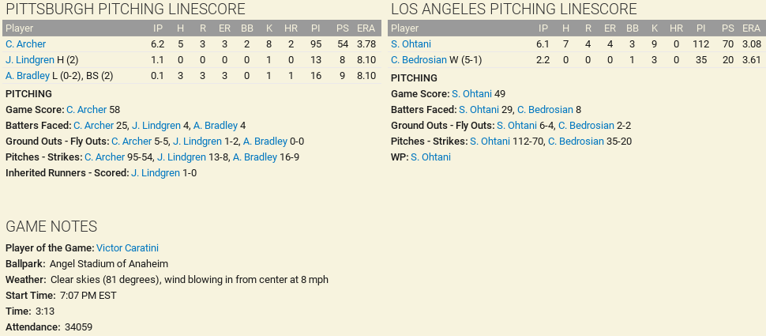Click C. Bedrosian link in Pitches - Strikes line

pyautogui.click(x=576, y=142)
